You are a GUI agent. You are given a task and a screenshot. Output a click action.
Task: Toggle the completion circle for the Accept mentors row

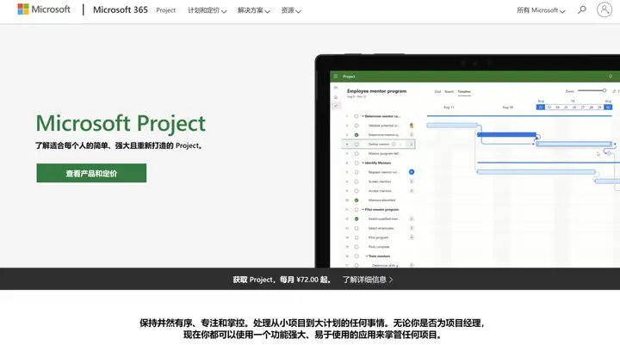pyautogui.click(x=356, y=191)
